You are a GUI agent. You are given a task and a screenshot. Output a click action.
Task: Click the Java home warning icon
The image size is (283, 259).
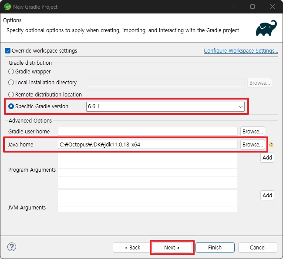tap(271, 144)
